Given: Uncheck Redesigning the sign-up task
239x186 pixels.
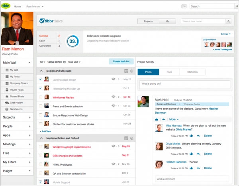Looking at the screenshot, I should (41, 88).
